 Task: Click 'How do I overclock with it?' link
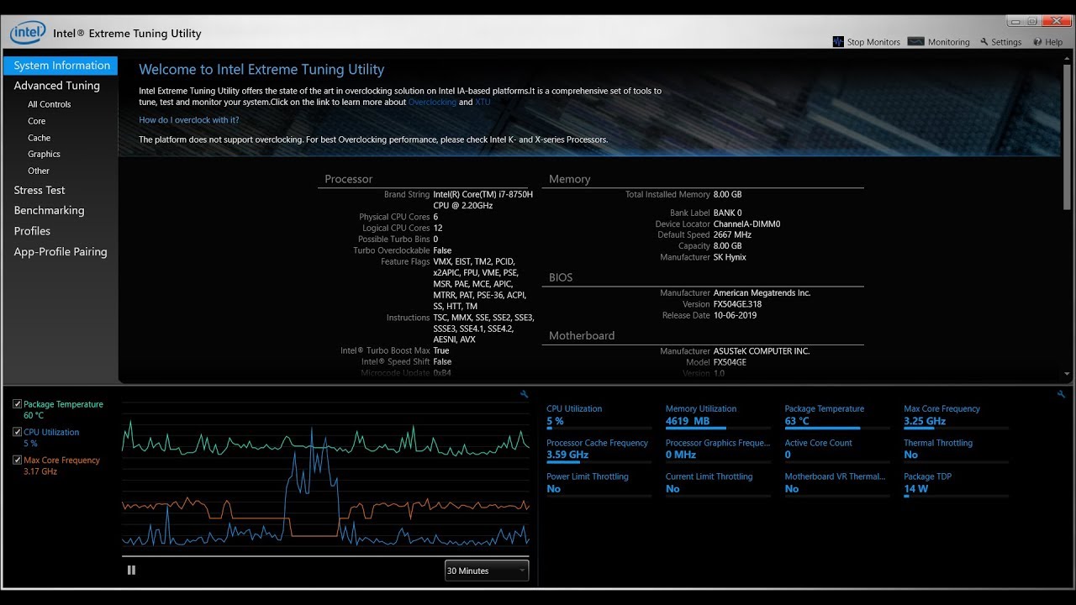pyautogui.click(x=189, y=120)
